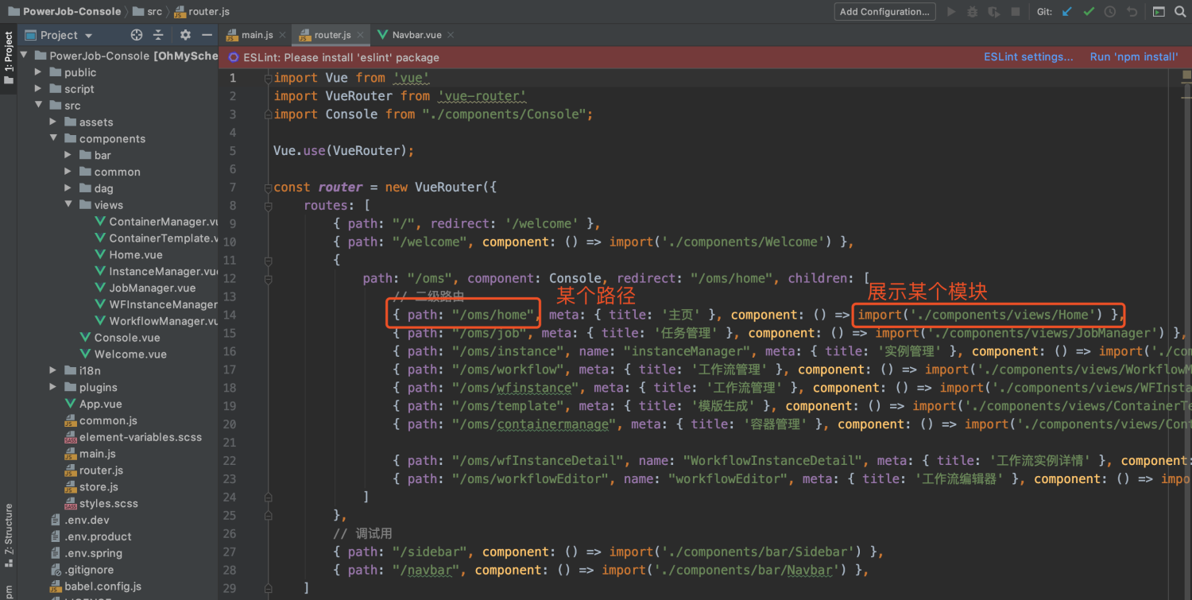Switch to the router.js tab
This screenshot has height=600, width=1192.
(x=330, y=35)
